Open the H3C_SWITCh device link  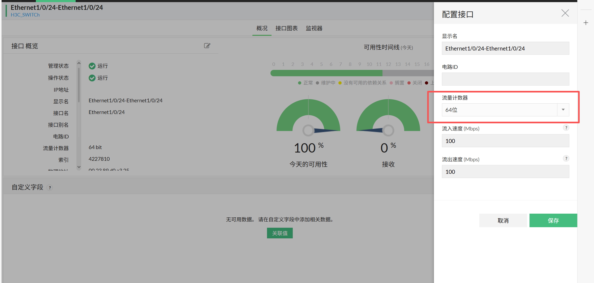click(x=25, y=15)
